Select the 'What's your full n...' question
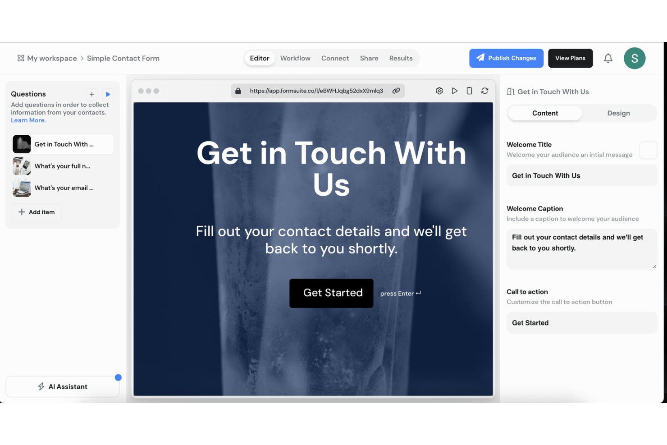 [x=63, y=166]
